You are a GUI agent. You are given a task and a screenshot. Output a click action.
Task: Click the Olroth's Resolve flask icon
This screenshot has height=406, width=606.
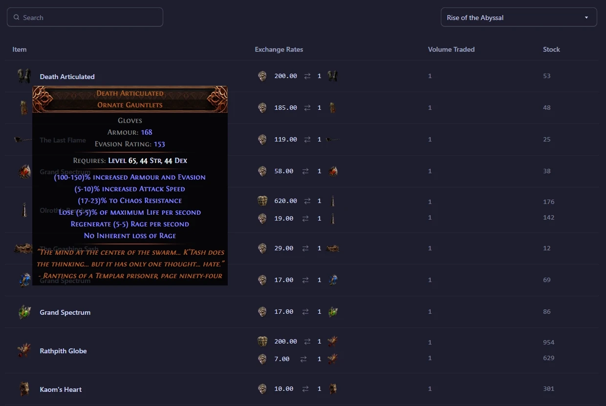(24, 210)
